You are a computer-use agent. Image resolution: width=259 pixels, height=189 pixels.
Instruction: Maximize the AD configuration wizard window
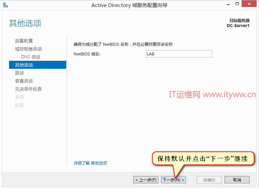(237, 4)
